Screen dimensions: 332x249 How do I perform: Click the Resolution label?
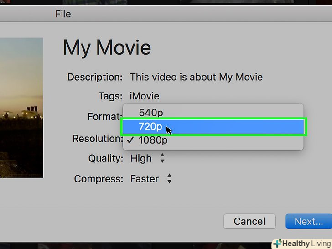pos(97,139)
